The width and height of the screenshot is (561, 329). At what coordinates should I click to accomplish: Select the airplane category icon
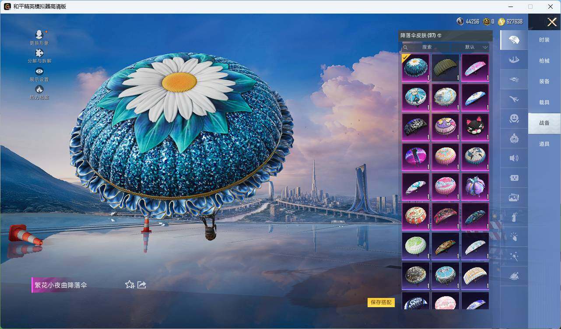[x=514, y=99]
